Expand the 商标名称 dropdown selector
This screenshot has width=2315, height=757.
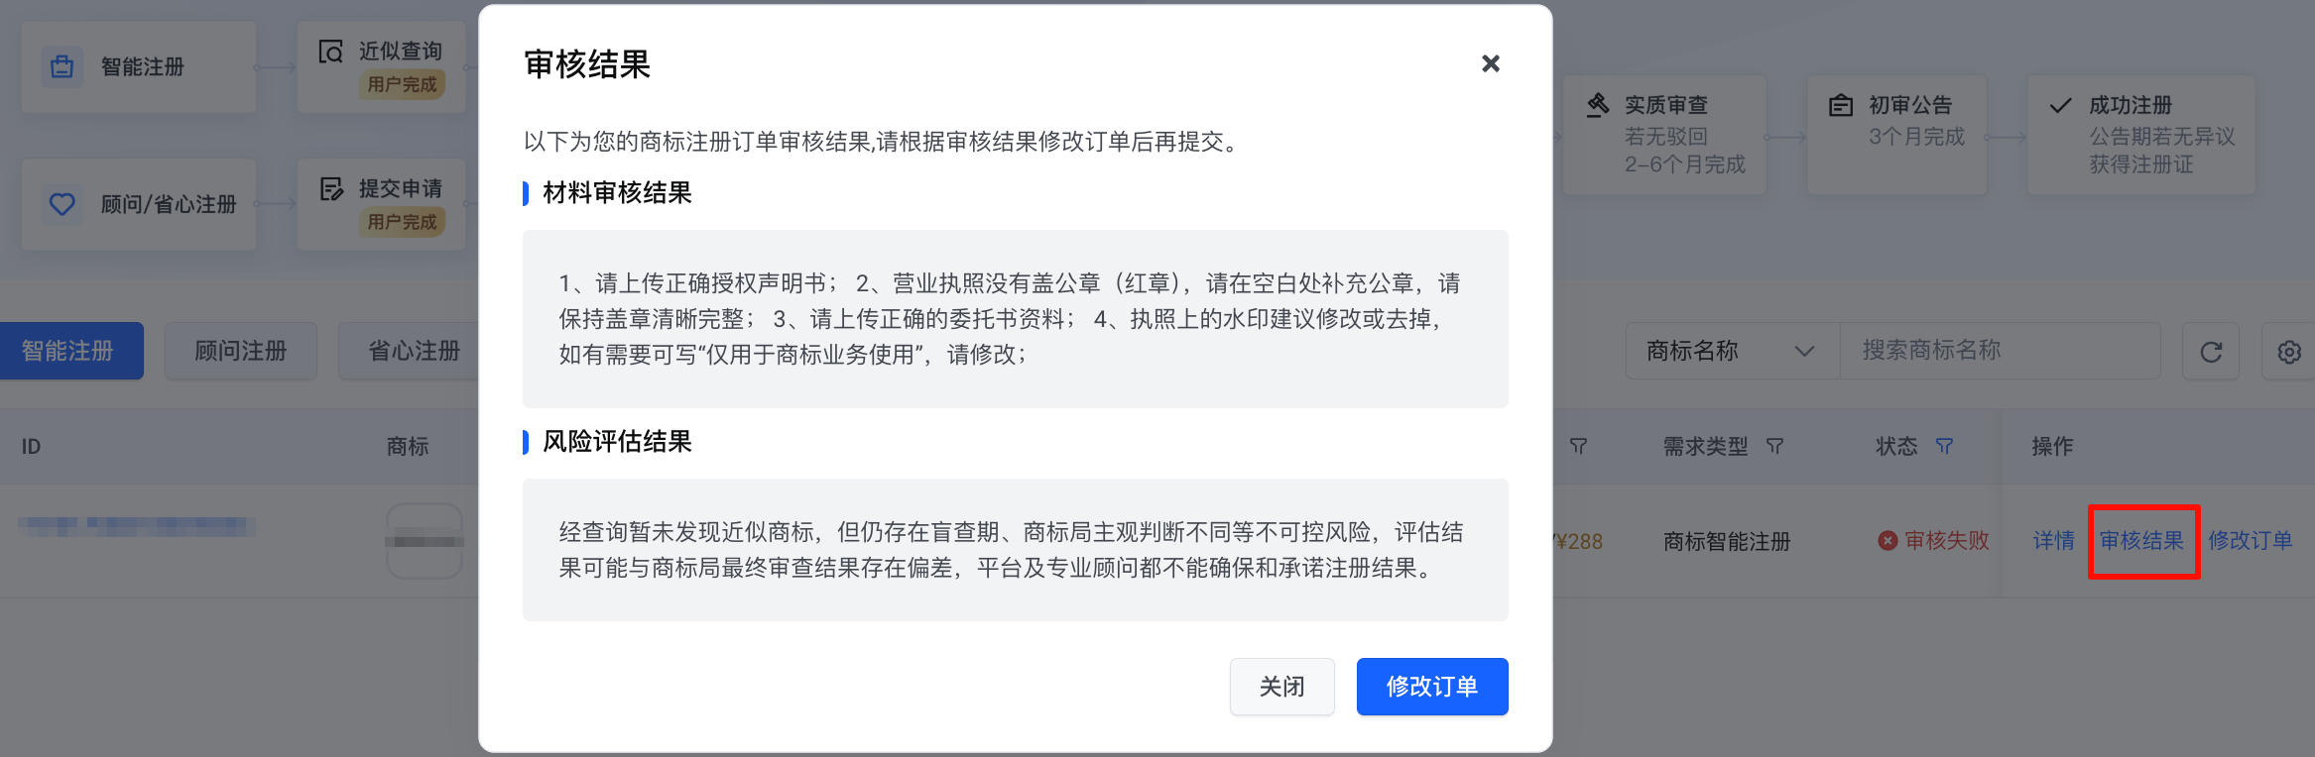point(1732,351)
